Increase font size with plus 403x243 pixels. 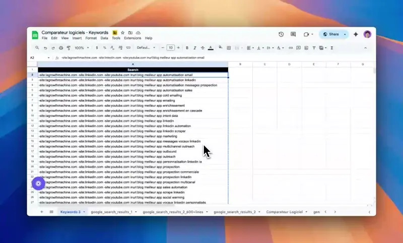click(178, 48)
